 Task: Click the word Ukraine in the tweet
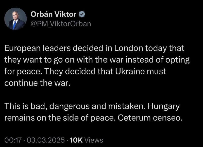point(130,71)
